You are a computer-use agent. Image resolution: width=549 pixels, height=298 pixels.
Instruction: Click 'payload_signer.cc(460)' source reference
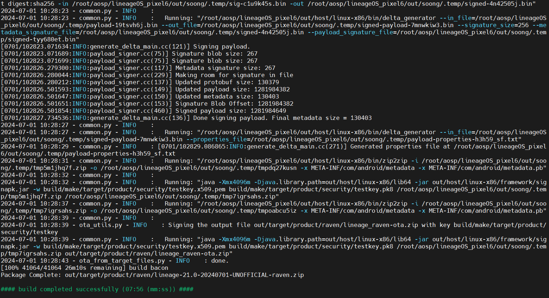pos(129,111)
